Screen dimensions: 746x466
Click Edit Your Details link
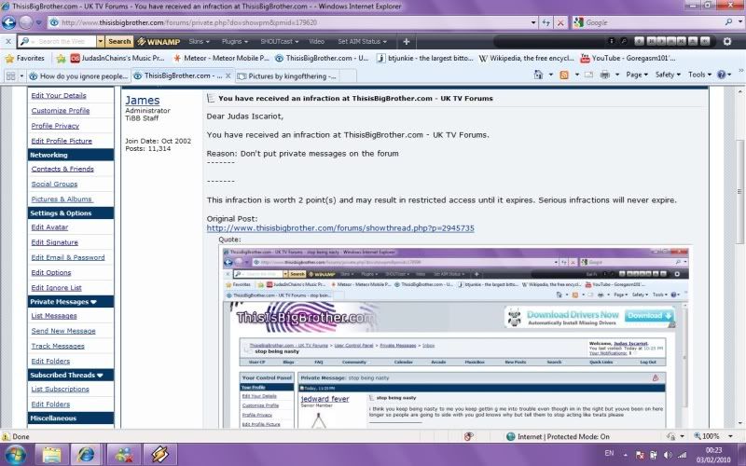59,96
